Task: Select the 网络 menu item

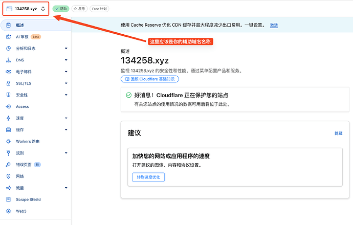Action: click(x=36, y=176)
